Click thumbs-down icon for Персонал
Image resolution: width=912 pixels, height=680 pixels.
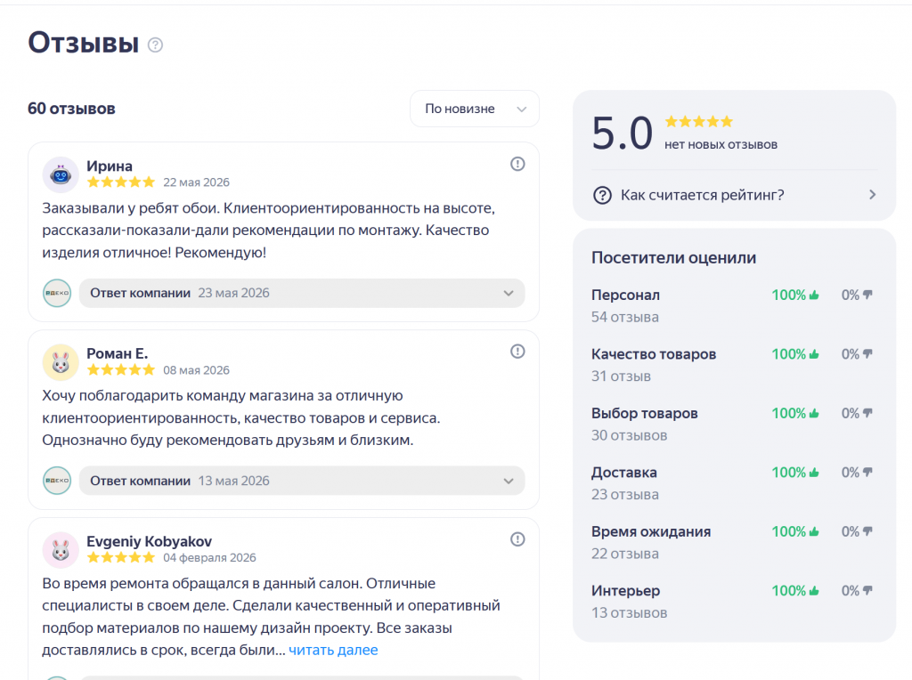click(x=867, y=295)
